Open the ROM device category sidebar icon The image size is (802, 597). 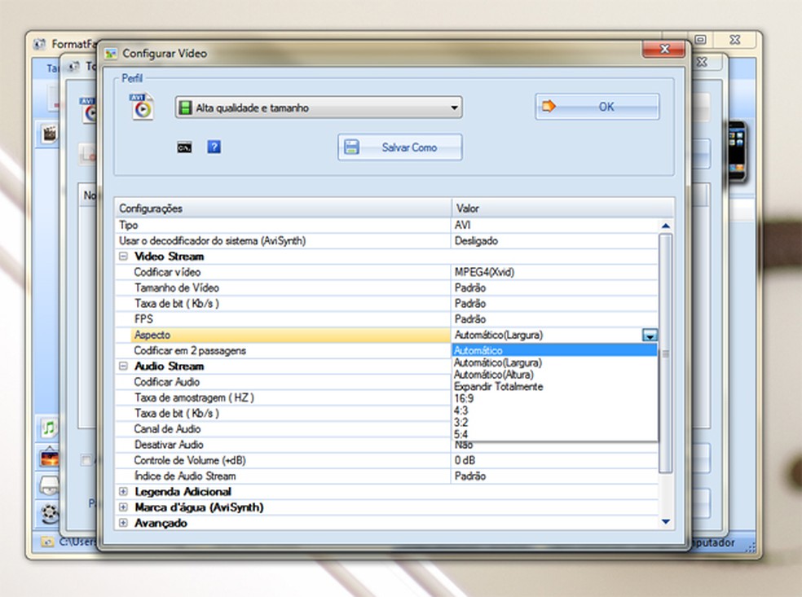[x=50, y=485]
